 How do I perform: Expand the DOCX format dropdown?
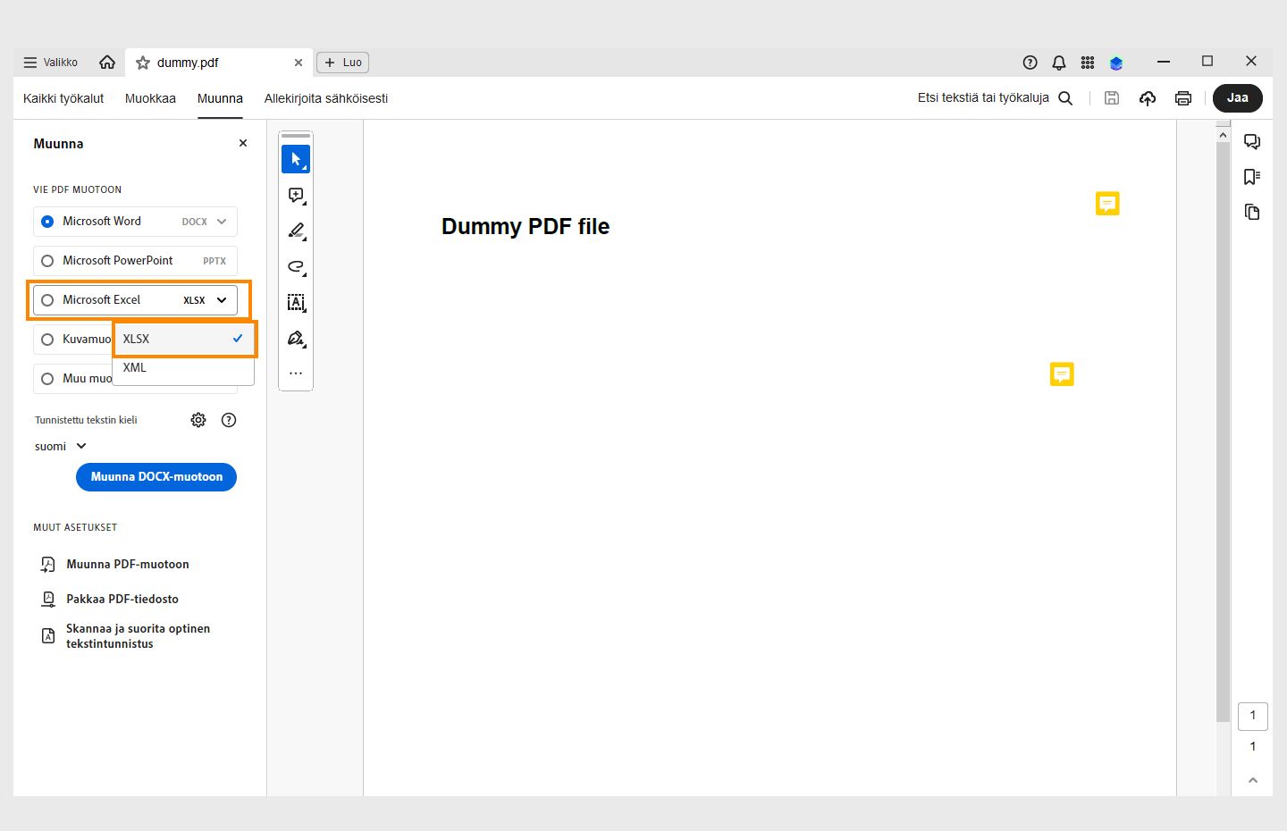pyautogui.click(x=222, y=222)
